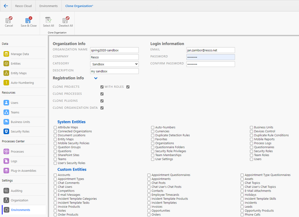
Task: Toggle the With Roles checkbox
Action: coord(128,87)
